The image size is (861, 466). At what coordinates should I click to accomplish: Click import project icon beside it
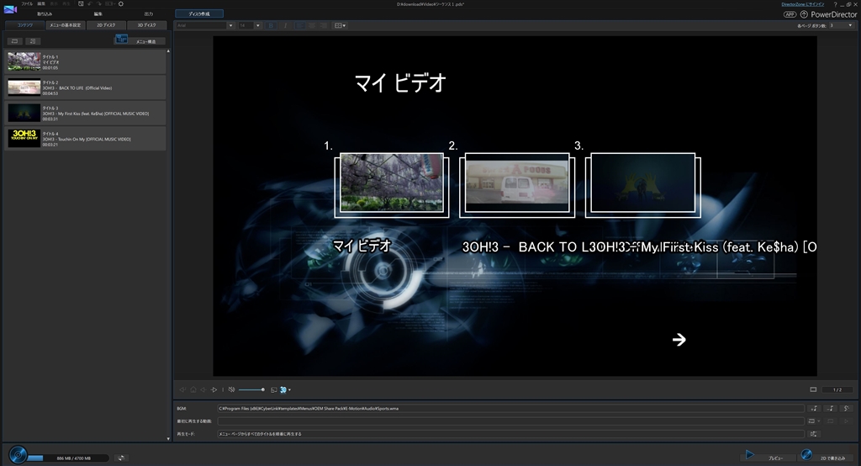(33, 41)
